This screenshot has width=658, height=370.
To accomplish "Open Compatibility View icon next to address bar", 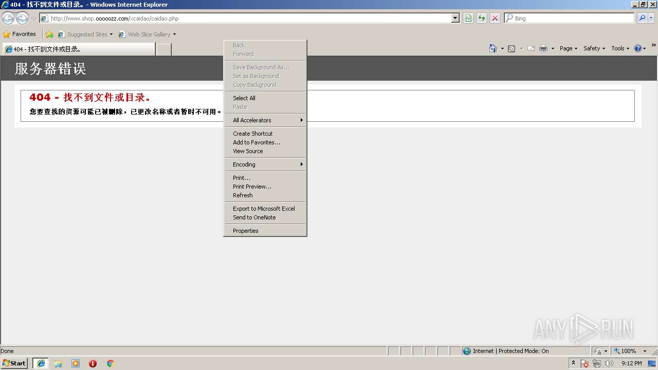I will tap(468, 18).
